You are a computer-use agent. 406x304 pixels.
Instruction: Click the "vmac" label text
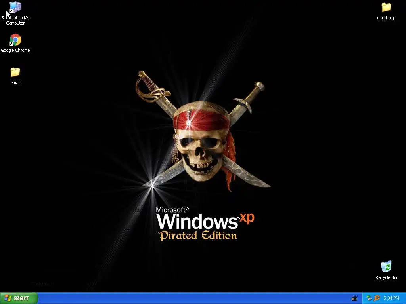(x=15, y=83)
